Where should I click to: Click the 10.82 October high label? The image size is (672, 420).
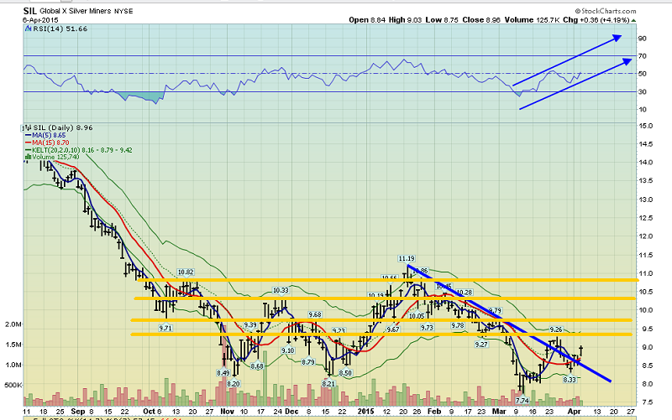(186, 272)
